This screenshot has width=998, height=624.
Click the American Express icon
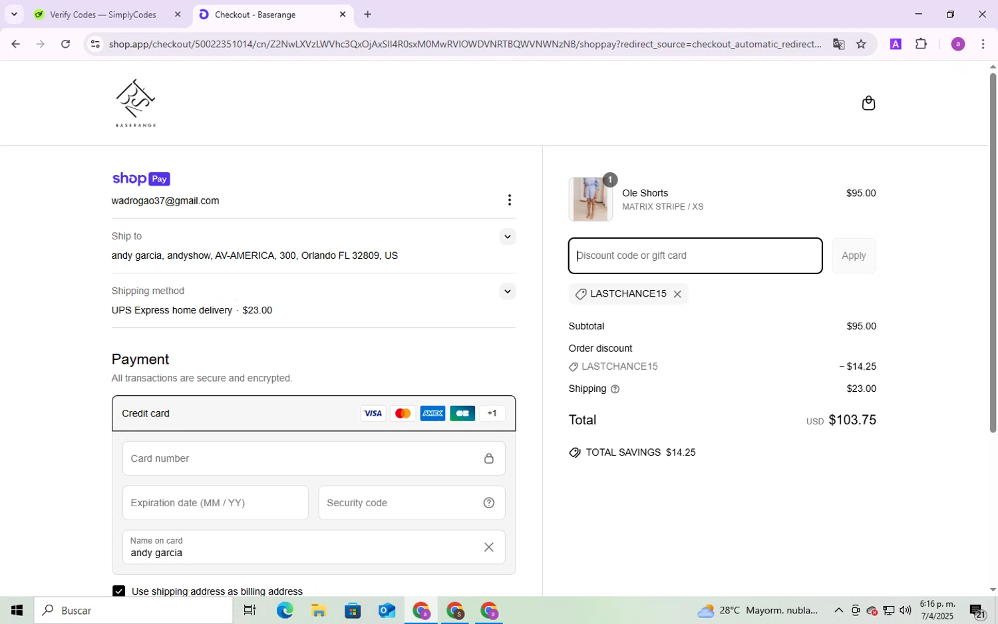[x=432, y=413]
